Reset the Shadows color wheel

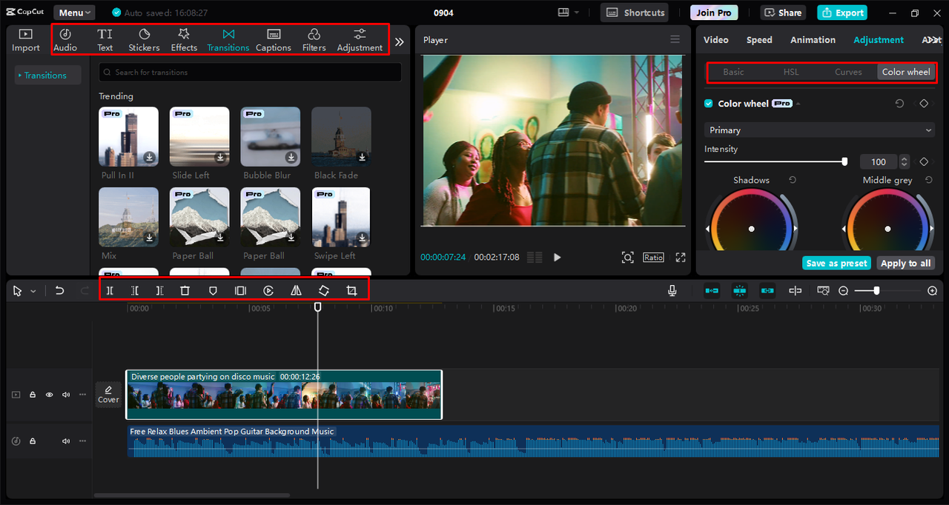click(793, 180)
